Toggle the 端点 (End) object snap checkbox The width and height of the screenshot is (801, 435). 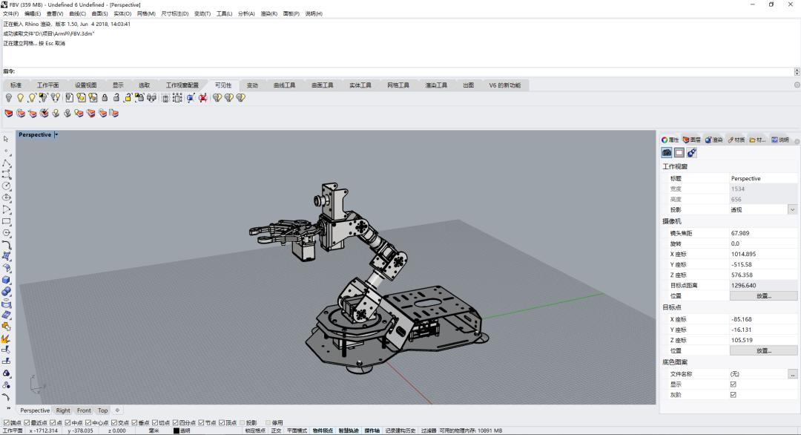7,423
